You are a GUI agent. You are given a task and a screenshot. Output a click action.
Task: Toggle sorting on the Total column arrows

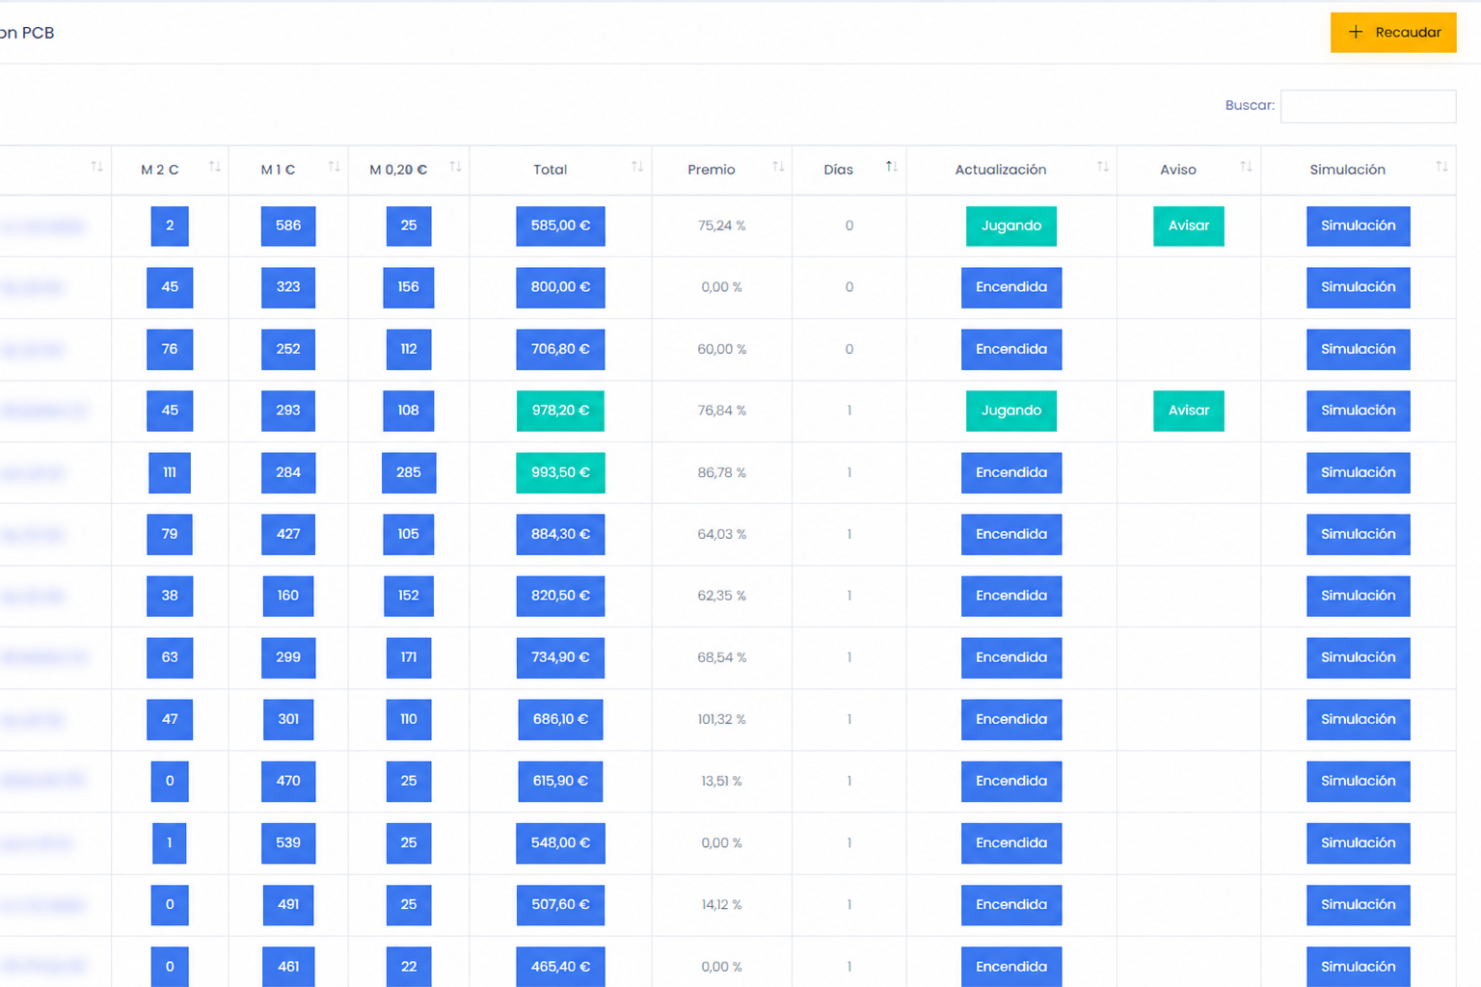637,167
